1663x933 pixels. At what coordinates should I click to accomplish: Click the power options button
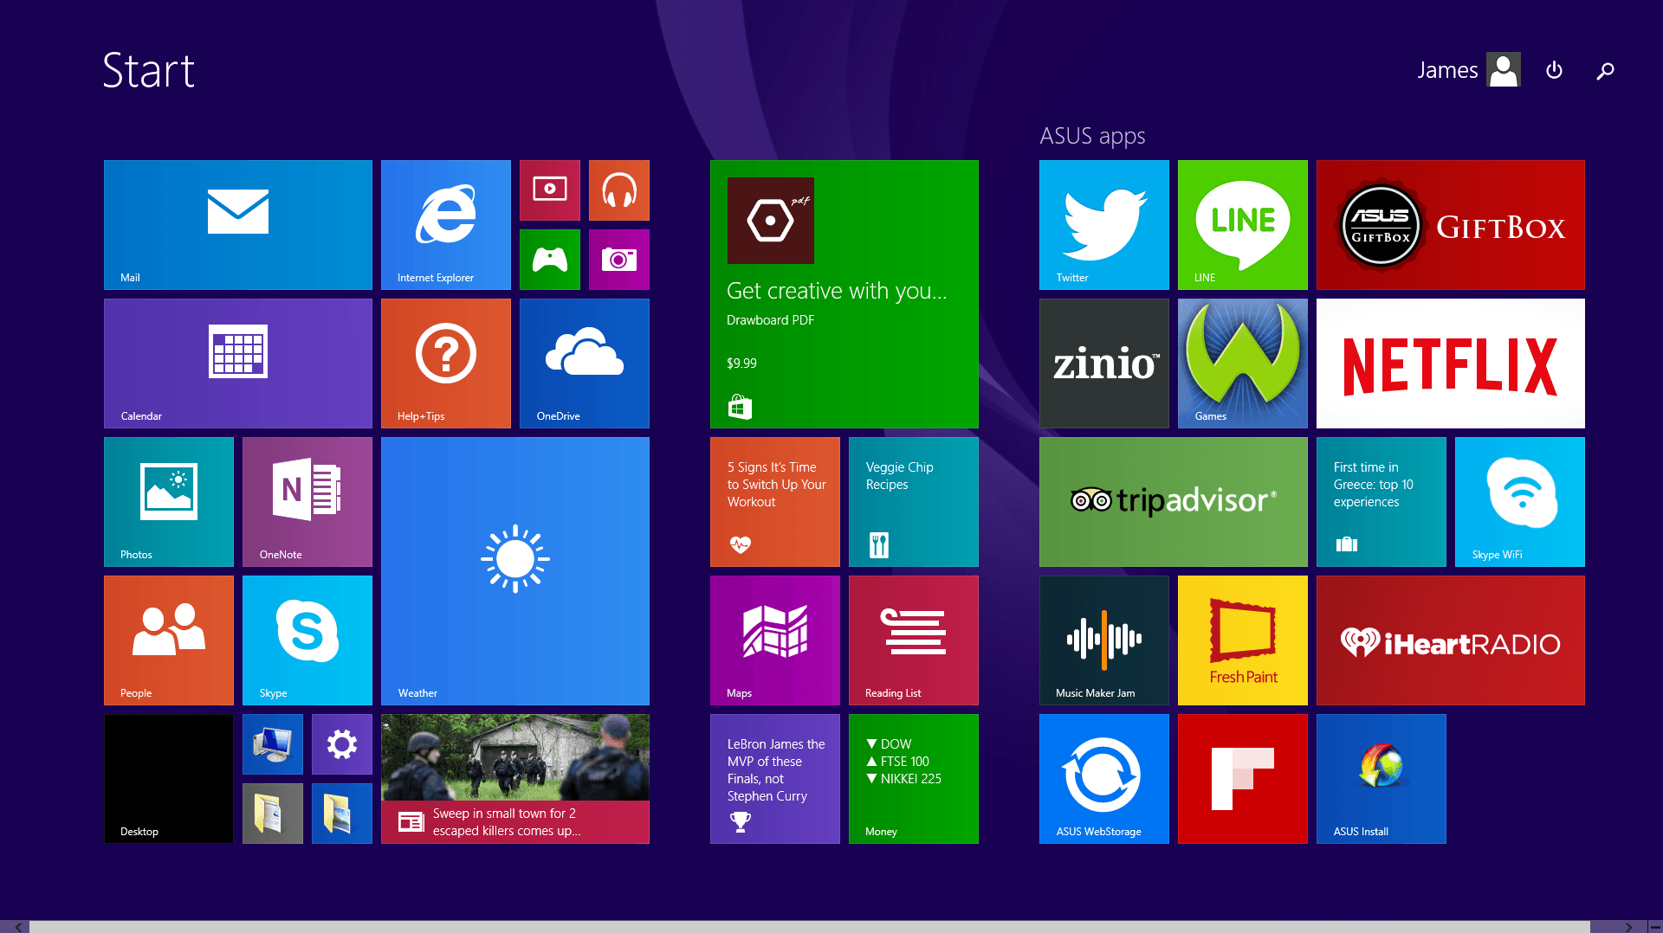[1554, 70]
